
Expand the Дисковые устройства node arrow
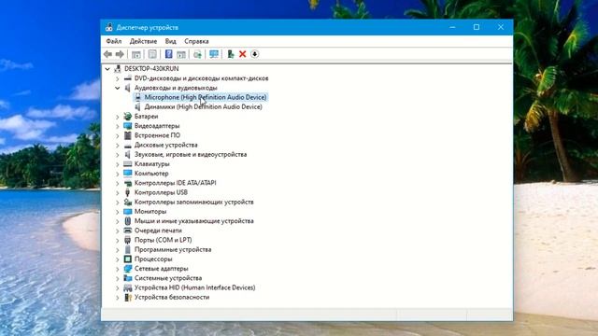(x=118, y=146)
